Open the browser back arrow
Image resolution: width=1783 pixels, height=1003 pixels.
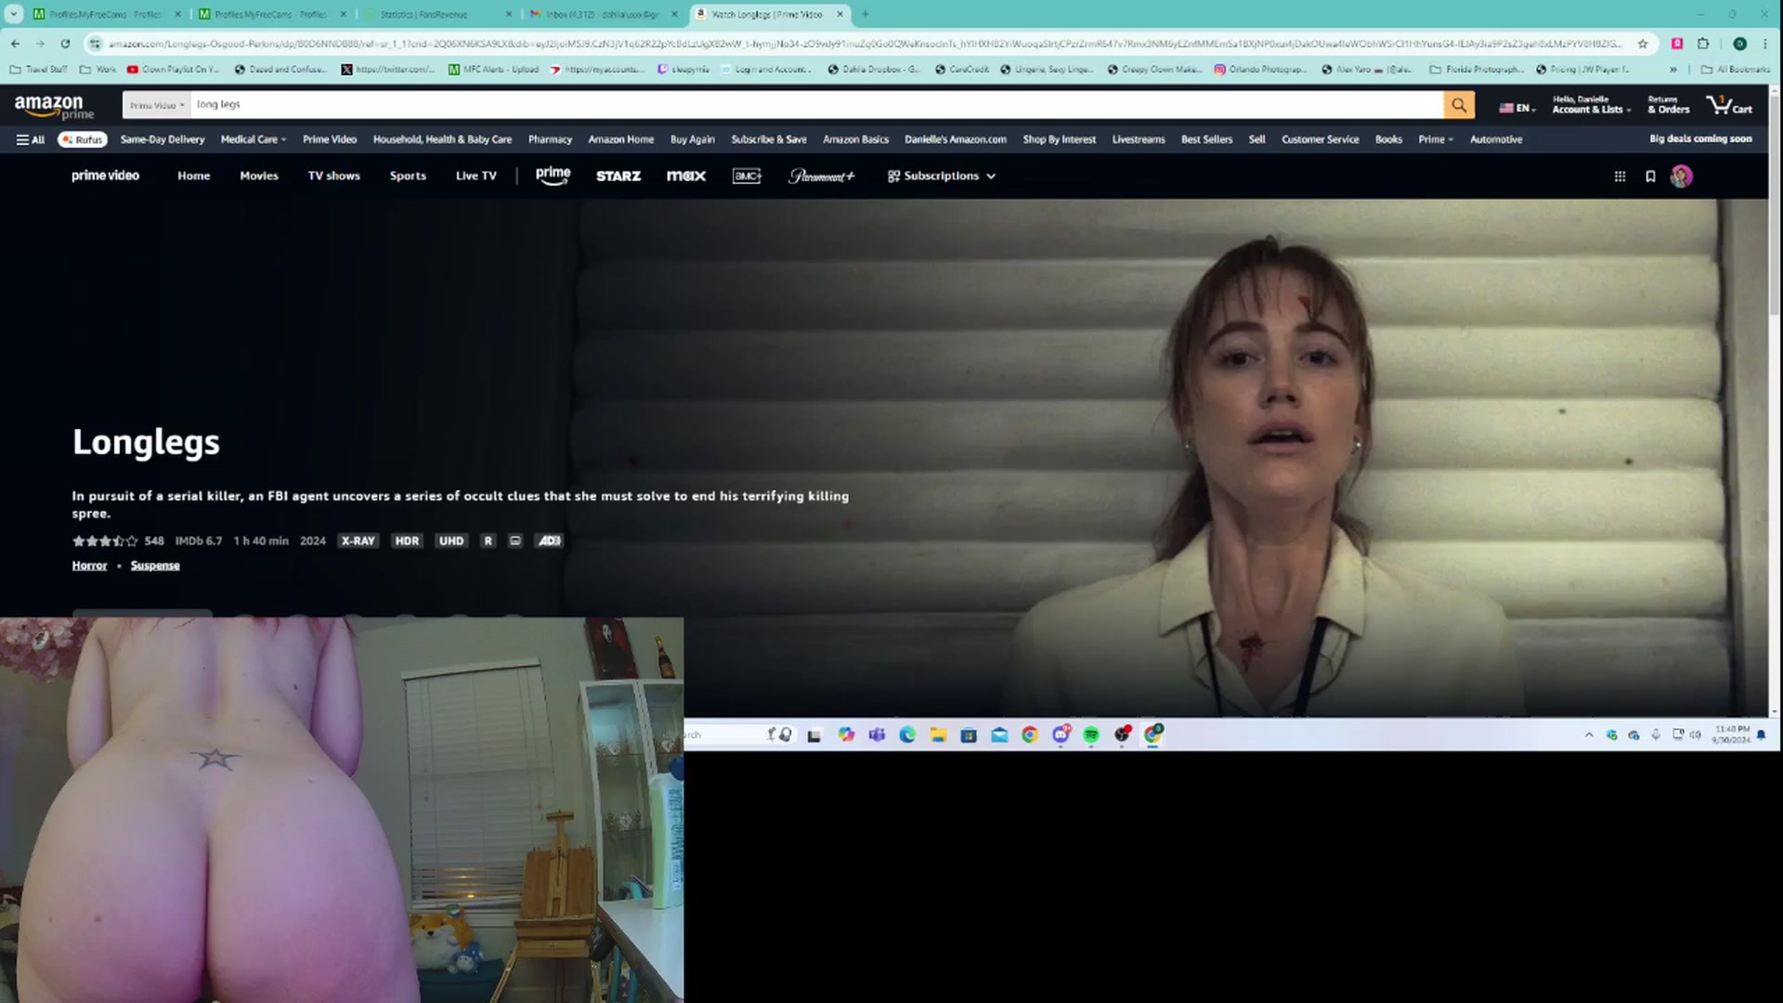click(x=16, y=44)
